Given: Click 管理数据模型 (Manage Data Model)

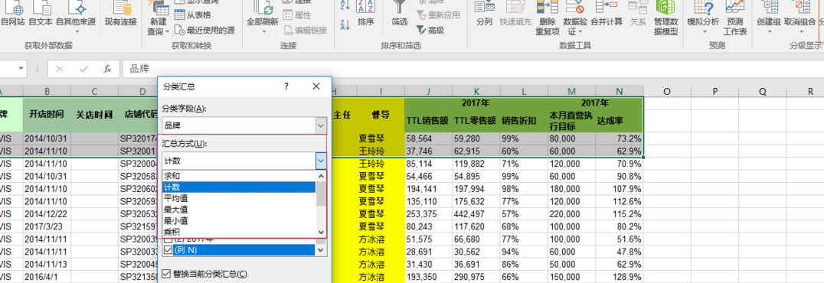Looking at the screenshot, I should tap(665, 18).
